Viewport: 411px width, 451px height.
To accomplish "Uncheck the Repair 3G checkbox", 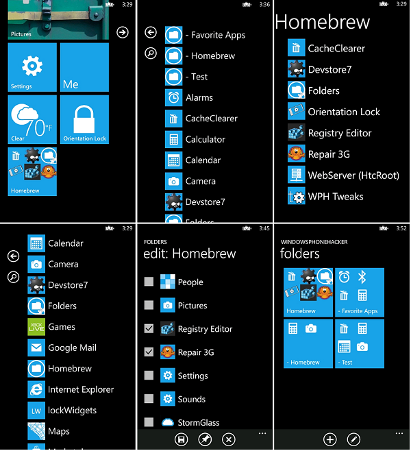I will point(149,352).
